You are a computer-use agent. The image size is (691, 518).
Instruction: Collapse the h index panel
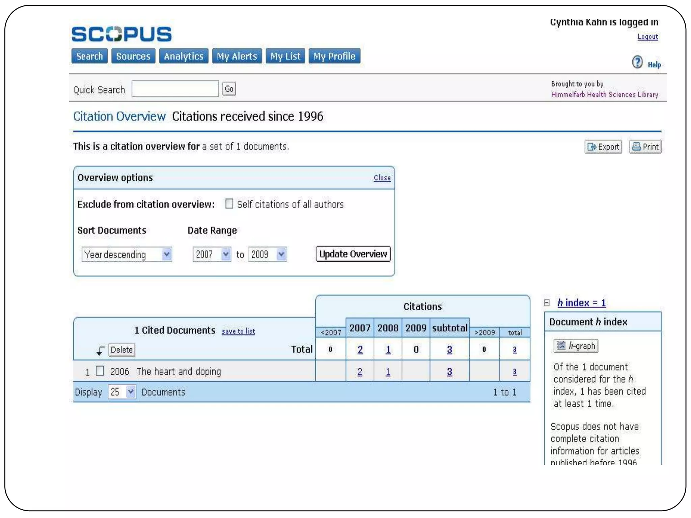pyautogui.click(x=547, y=303)
